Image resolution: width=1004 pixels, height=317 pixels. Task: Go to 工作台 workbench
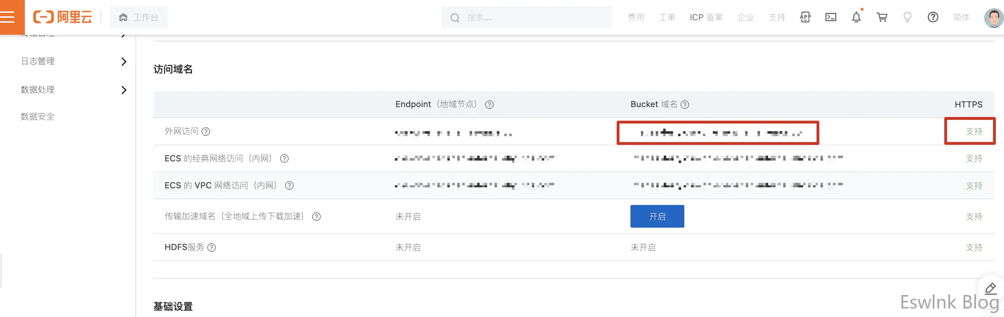coord(139,17)
